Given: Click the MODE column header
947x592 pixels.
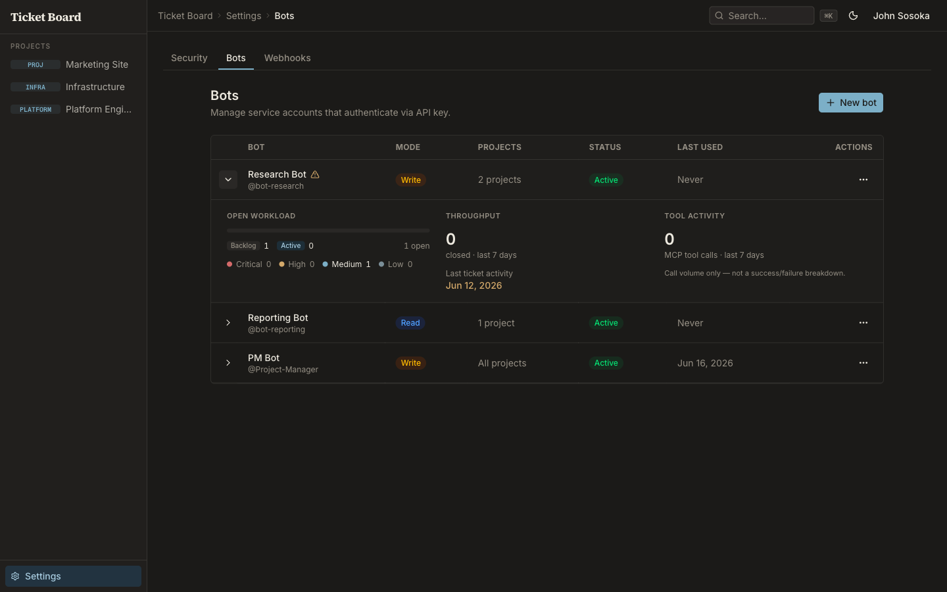Looking at the screenshot, I should [408, 147].
